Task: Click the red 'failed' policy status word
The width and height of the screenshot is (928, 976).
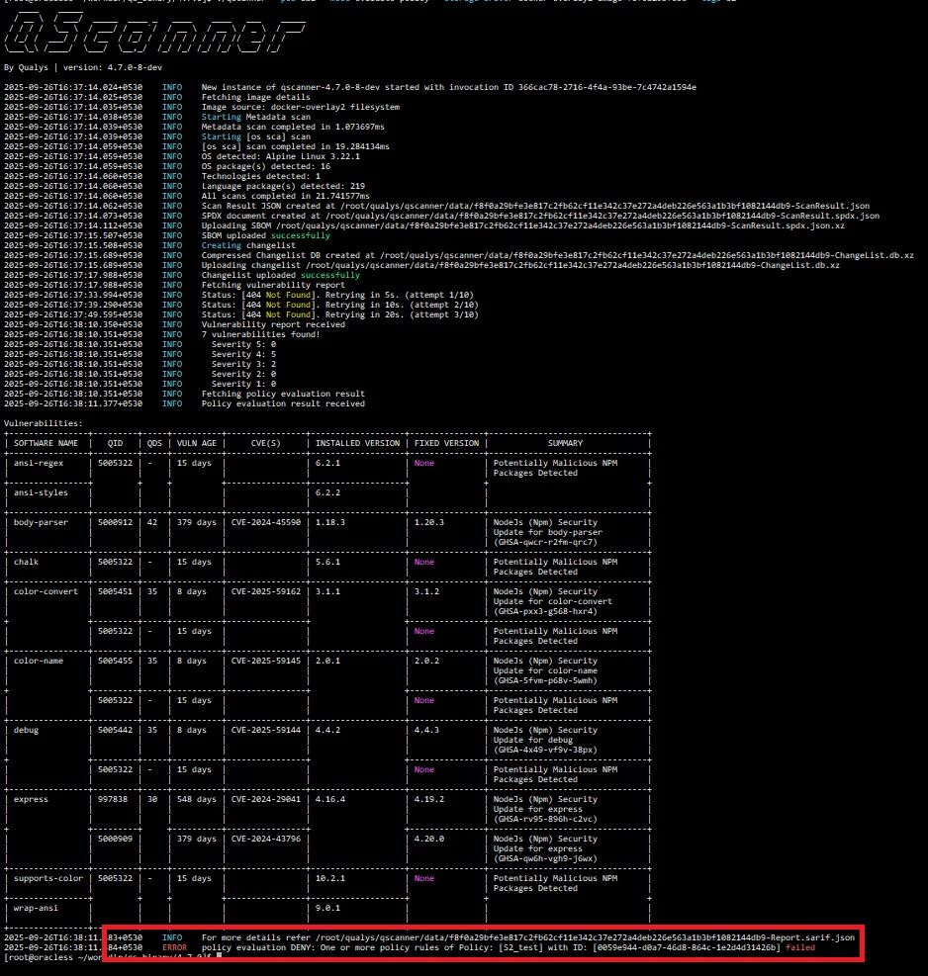Action: point(800,948)
